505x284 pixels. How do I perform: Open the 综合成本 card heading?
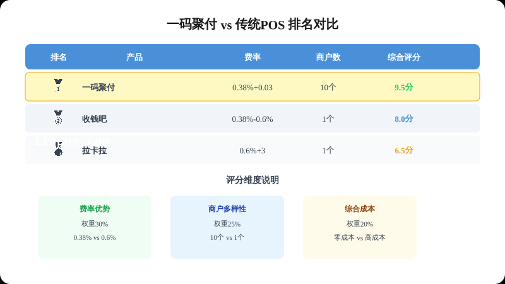click(x=360, y=209)
